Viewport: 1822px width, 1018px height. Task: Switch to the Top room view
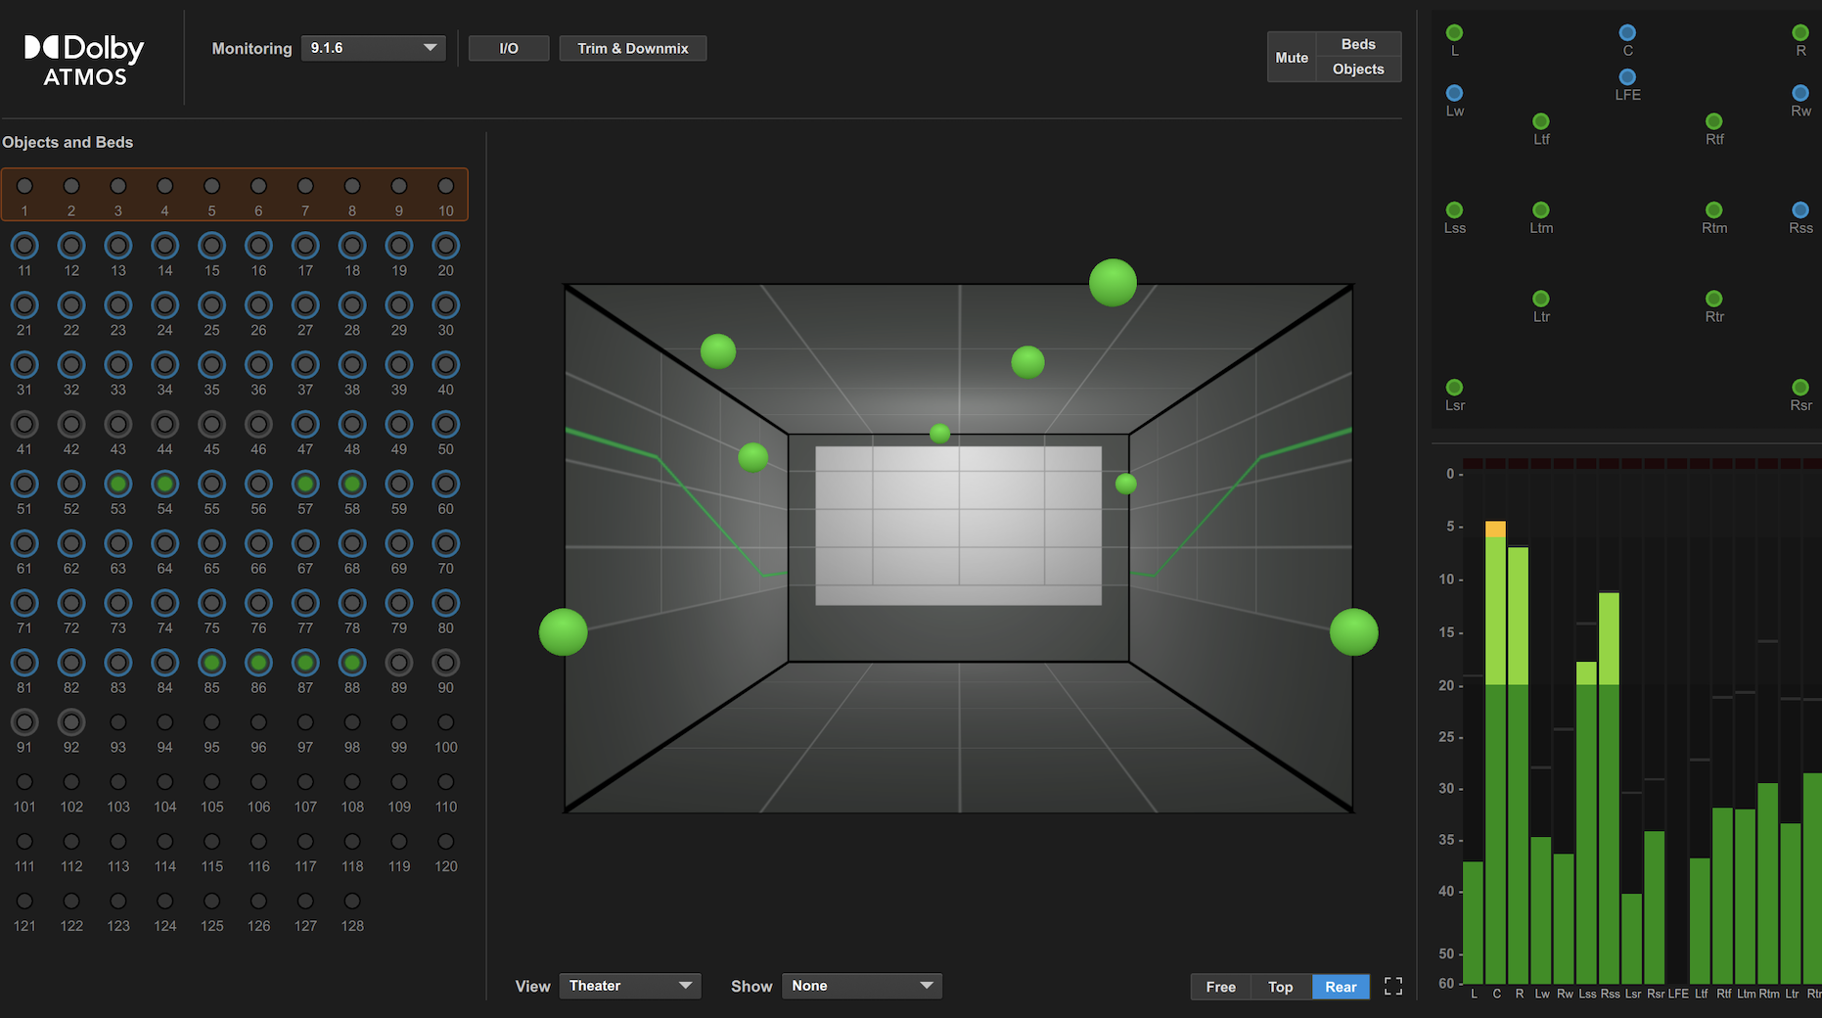1280,987
